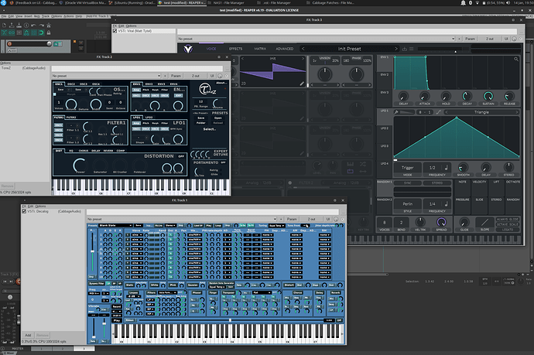This screenshot has width=534, height=355.
Task: Click the Random 2 frequency note icon
Action: click(x=446, y=203)
